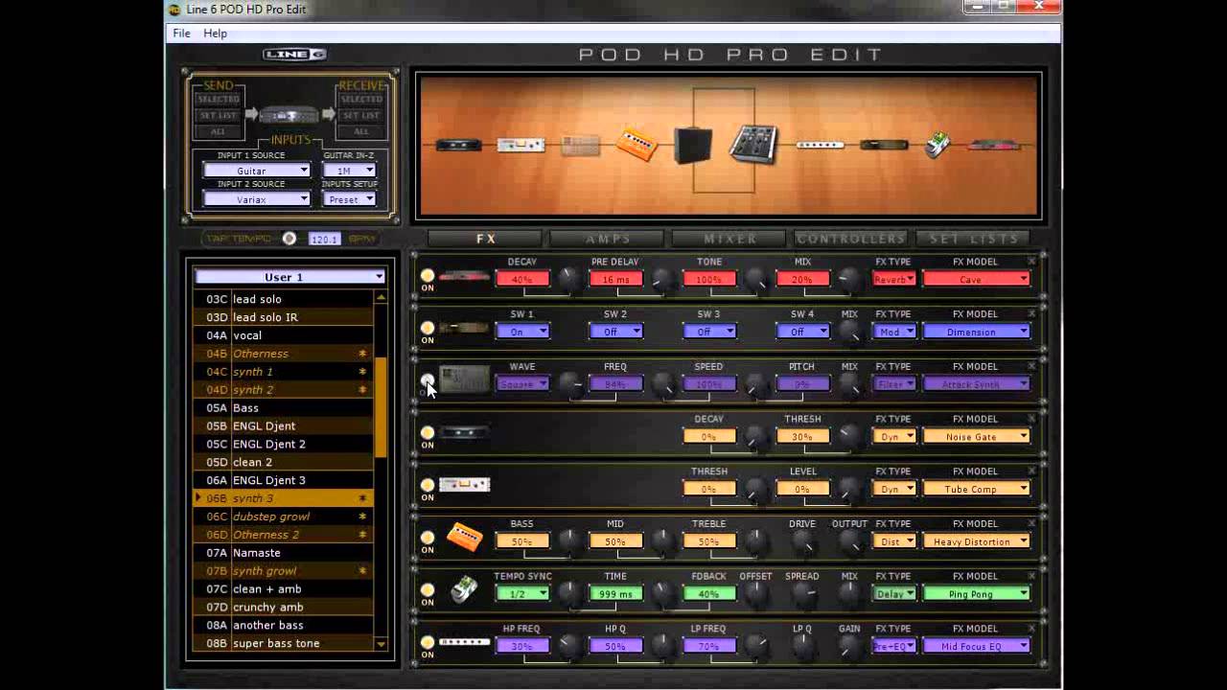The width and height of the screenshot is (1227, 690).
Task: Click the Send Selected button
Action: (219, 99)
